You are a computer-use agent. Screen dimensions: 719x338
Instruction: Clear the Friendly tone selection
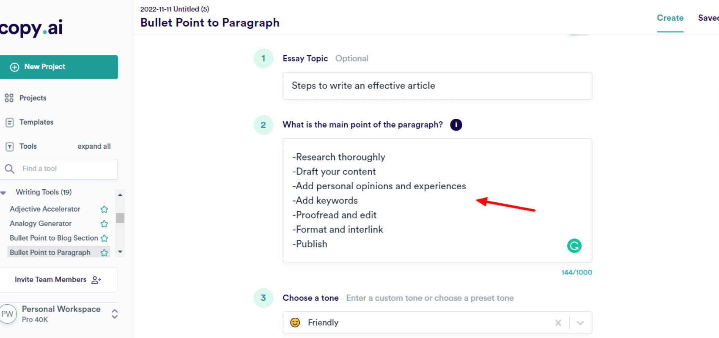(x=558, y=323)
